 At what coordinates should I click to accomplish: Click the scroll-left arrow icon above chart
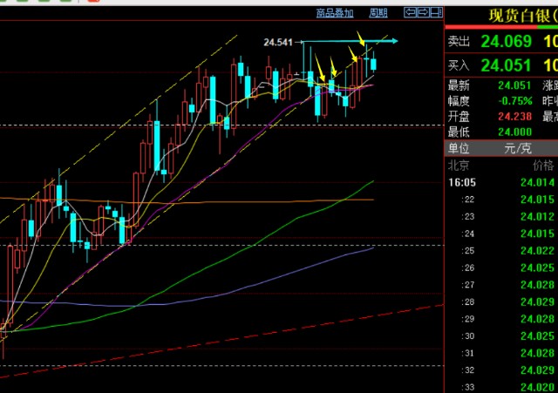[408, 13]
